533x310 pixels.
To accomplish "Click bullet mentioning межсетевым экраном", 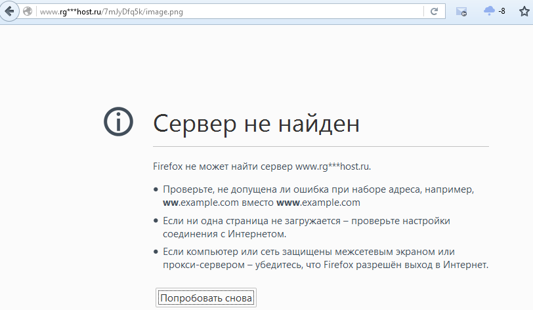I will (309, 252).
